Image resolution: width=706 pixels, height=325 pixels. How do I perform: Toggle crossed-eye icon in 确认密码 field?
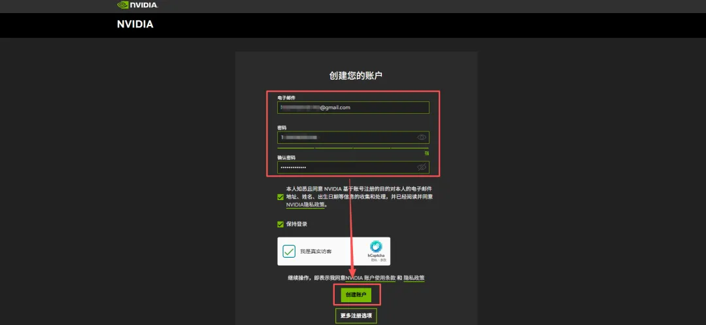422,167
